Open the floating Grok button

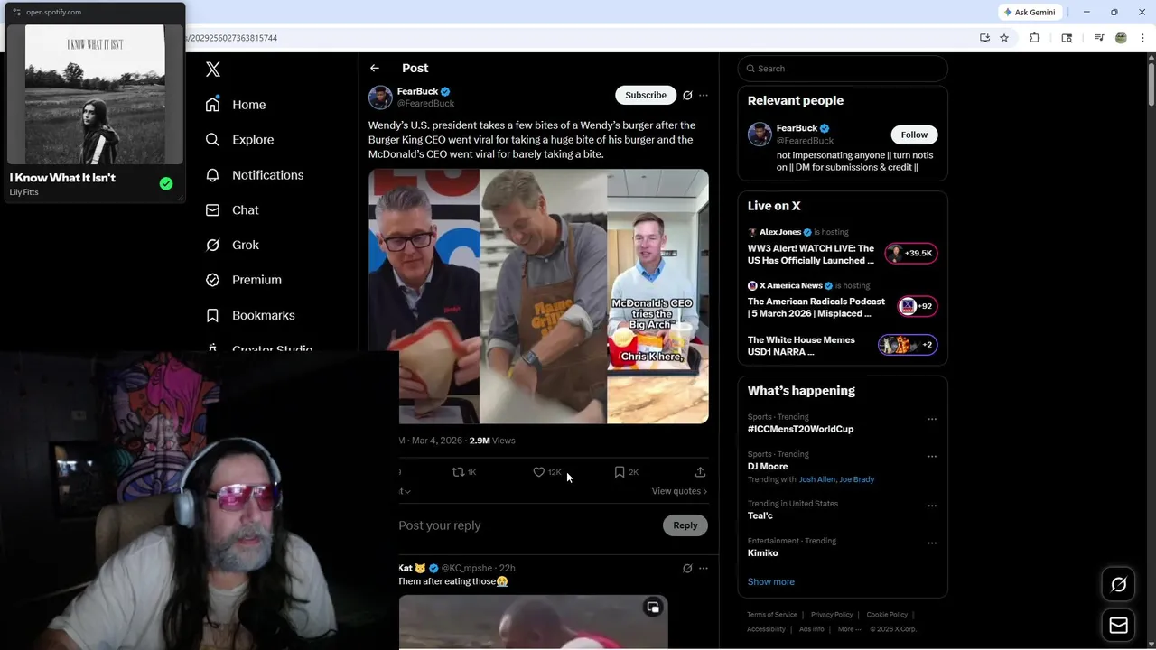coord(1118,585)
